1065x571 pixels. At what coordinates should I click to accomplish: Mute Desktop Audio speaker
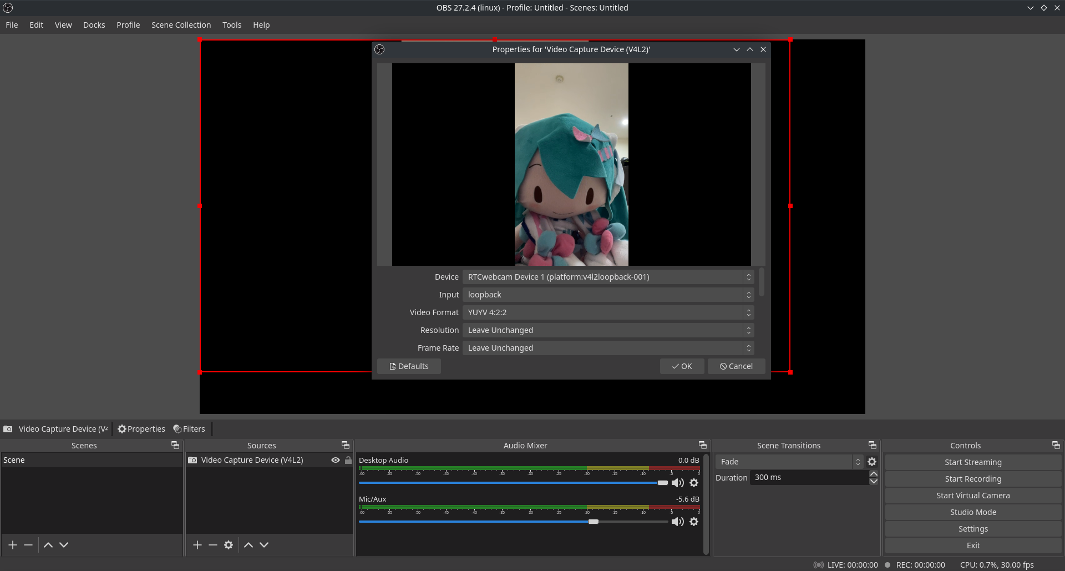tap(678, 483)
